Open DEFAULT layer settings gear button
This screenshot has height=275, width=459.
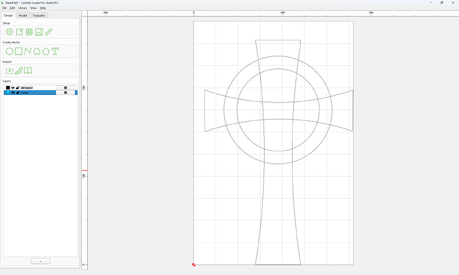(x=66, y=88)
